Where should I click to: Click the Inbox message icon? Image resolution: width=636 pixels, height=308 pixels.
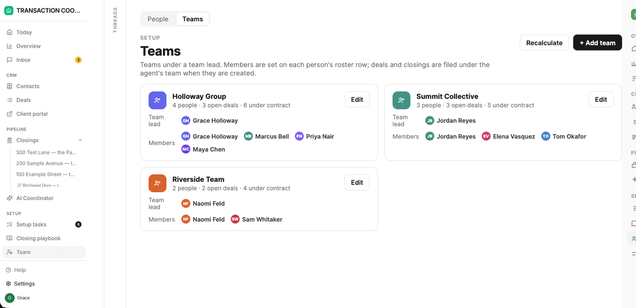tap(9, 60)
